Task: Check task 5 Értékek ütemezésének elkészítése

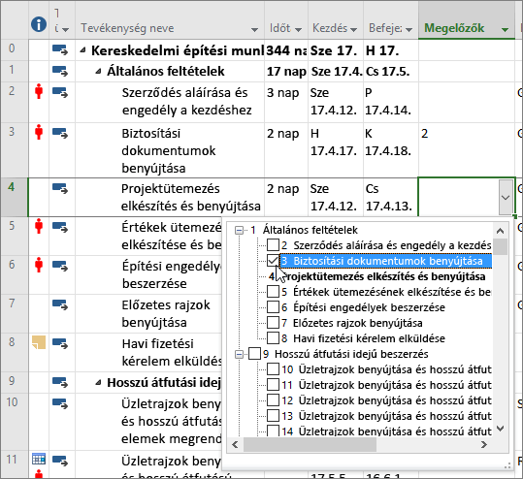Action: [x=273, y=292]
